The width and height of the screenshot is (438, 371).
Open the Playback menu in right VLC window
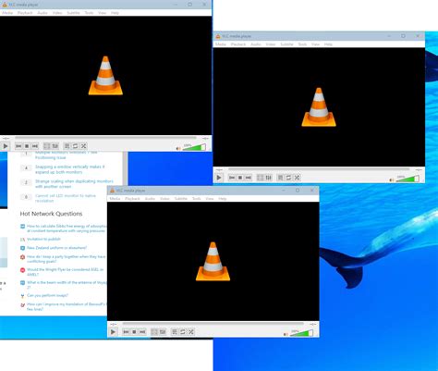[x=238, y=44]
